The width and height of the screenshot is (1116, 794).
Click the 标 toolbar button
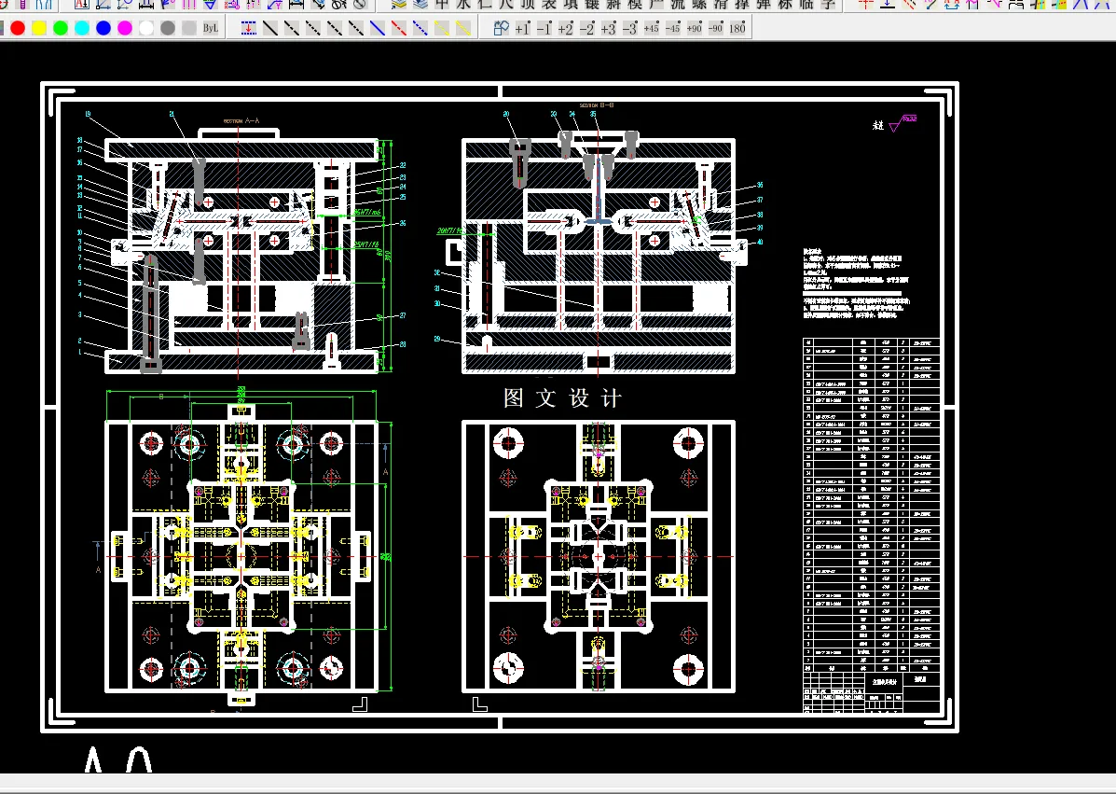click(785, 5)
